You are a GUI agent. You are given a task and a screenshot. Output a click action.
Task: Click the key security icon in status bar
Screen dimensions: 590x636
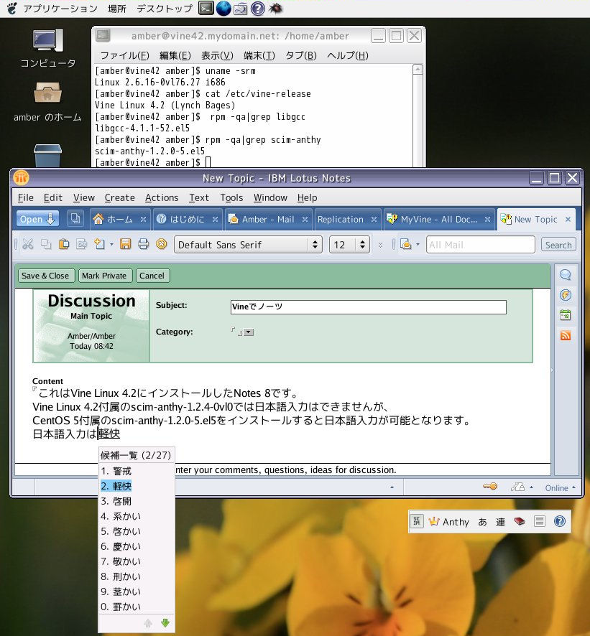[x=490, y=487]
